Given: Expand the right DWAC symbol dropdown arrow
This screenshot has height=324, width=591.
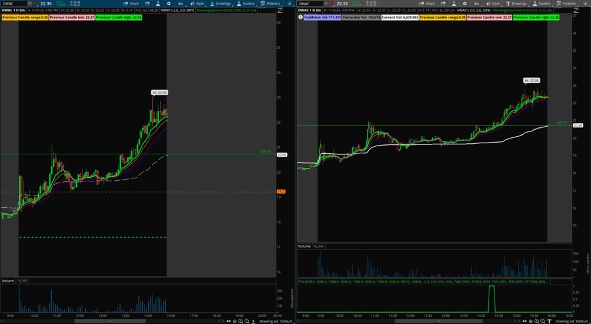Looking at the screenshot, I should (325, 4).
